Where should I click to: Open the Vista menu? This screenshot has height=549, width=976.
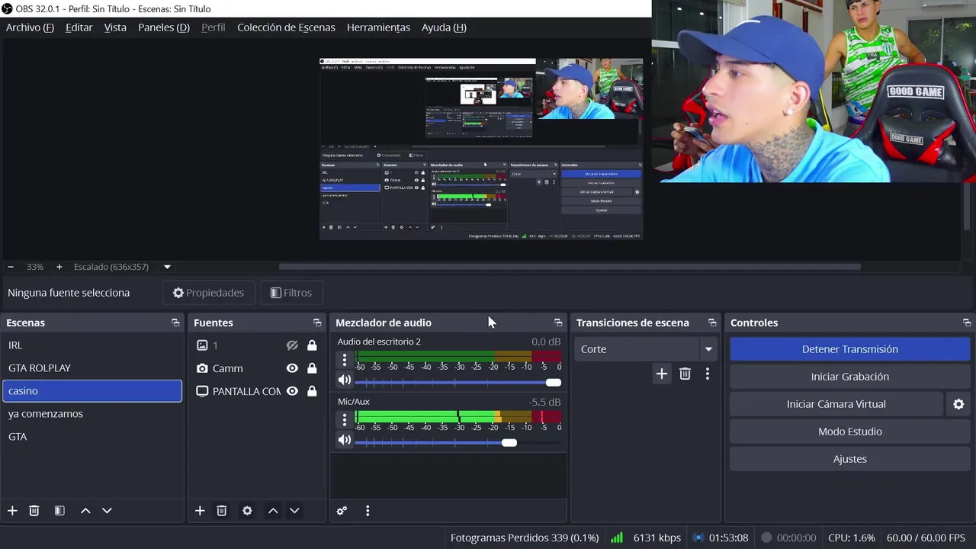click(x=115, y=27)
